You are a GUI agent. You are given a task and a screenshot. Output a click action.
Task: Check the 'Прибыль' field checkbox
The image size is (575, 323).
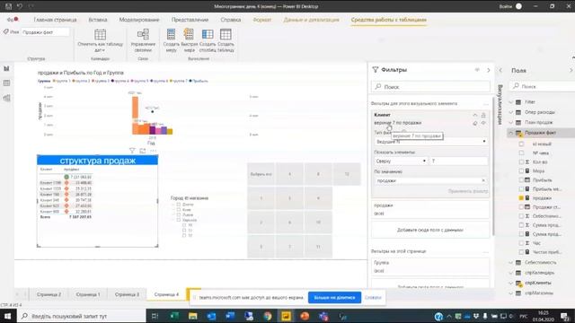point(521,180)
